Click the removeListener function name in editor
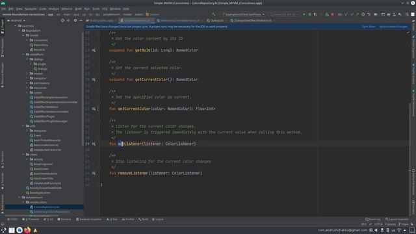This screenshot has width=416, height=234. click(133, 173)
